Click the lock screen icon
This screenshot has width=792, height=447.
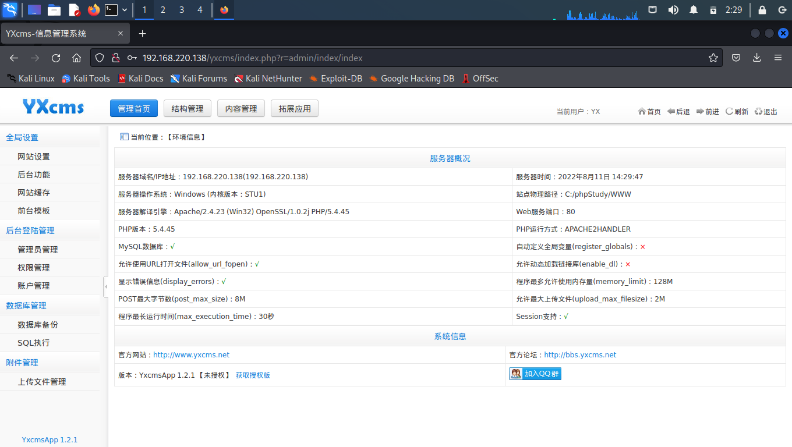pyautogui.click(x=762, y=10)
